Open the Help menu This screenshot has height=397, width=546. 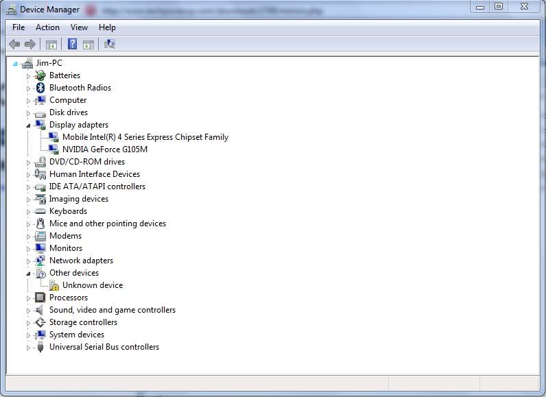pos(107,27)
